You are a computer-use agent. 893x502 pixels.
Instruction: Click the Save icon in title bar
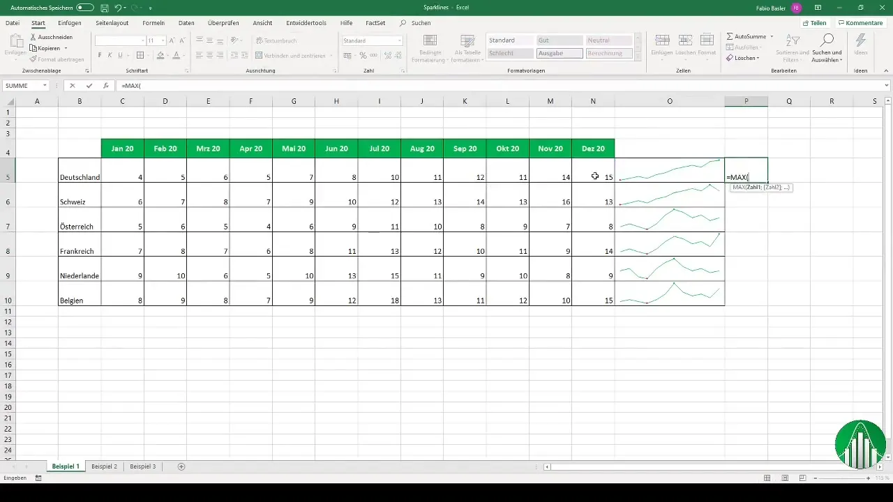coord(104,8)
